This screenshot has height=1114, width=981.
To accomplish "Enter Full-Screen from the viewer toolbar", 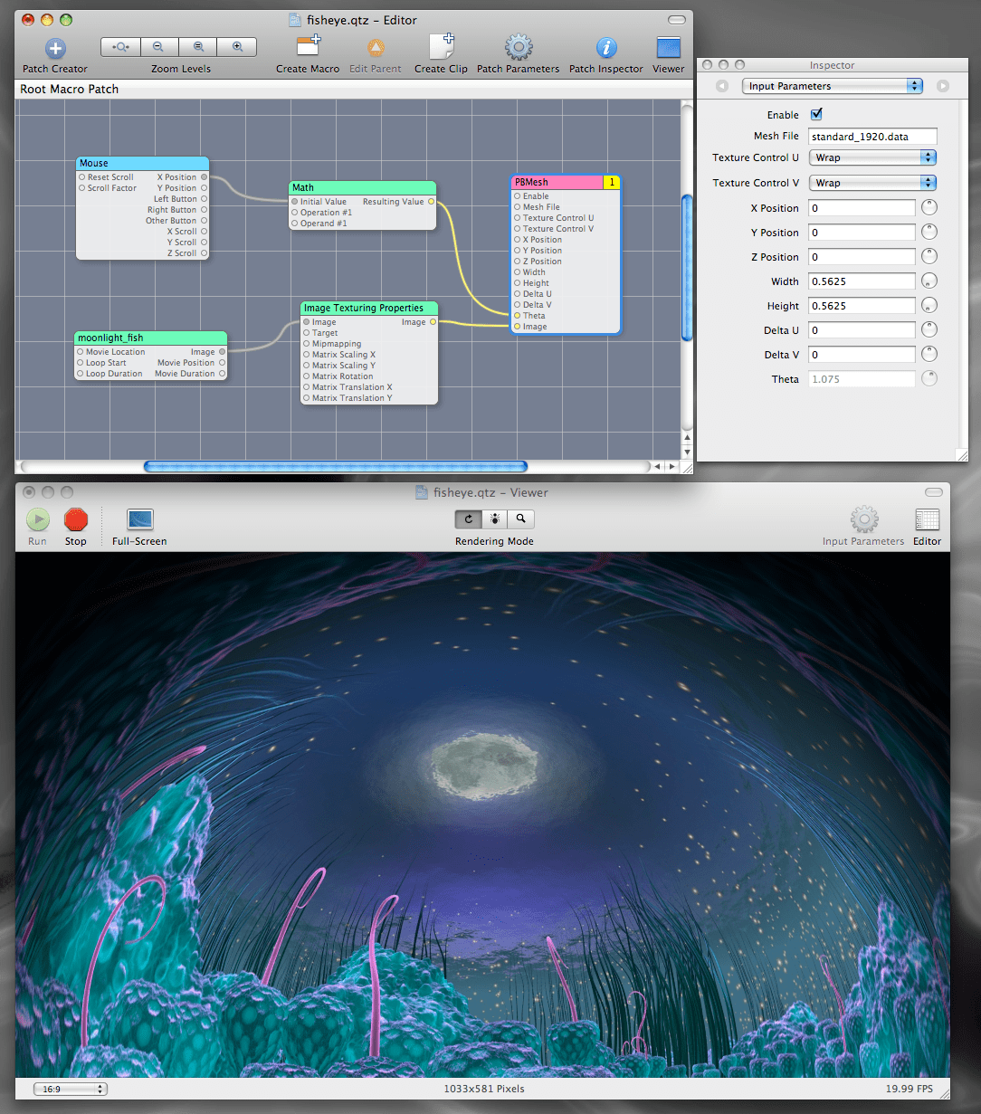I will [138, 520].
